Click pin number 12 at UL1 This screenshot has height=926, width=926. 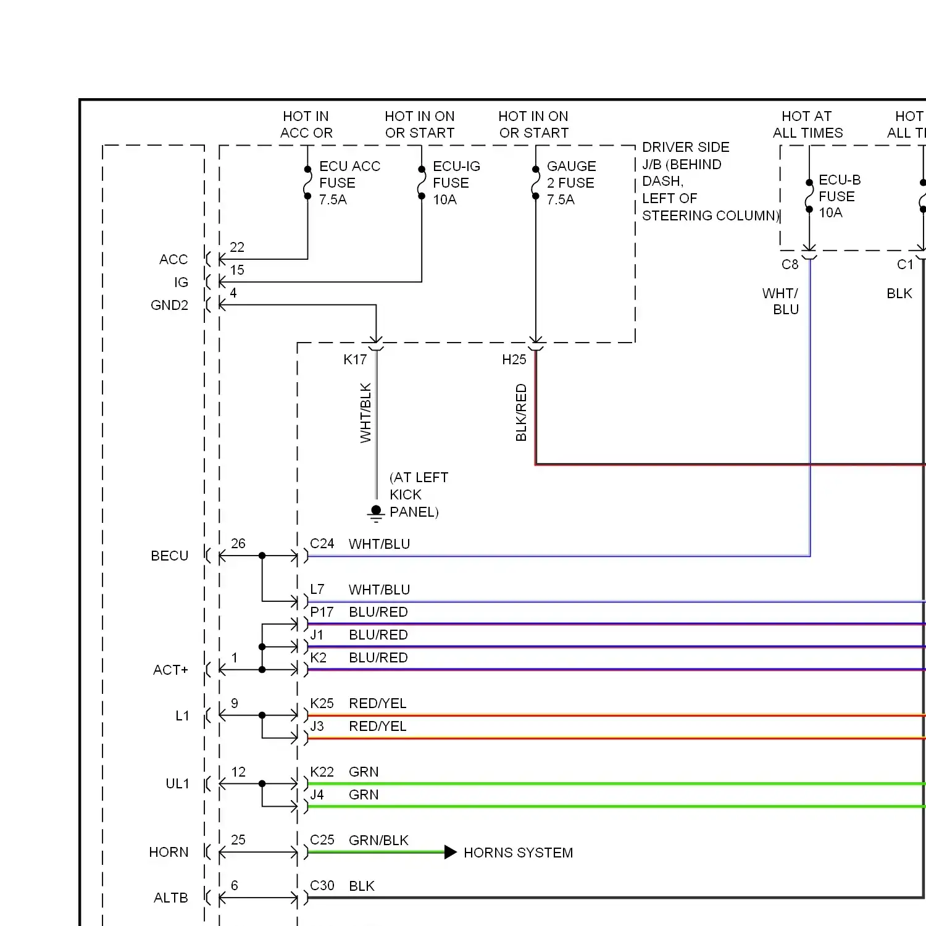click(x=238, y=772)
